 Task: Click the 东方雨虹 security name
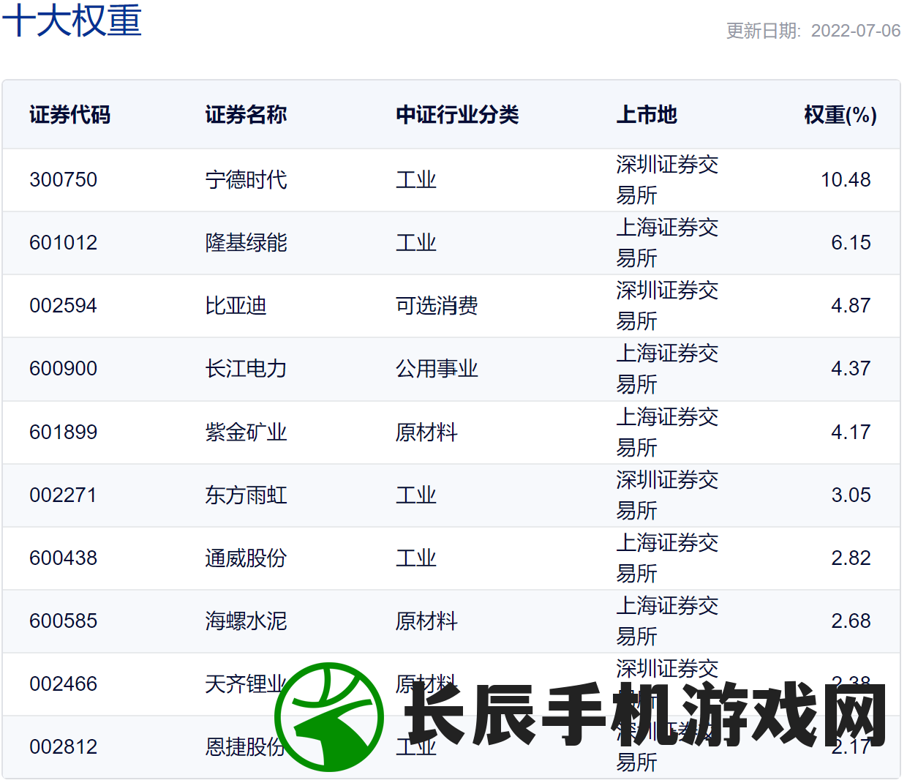click(246, 495)
